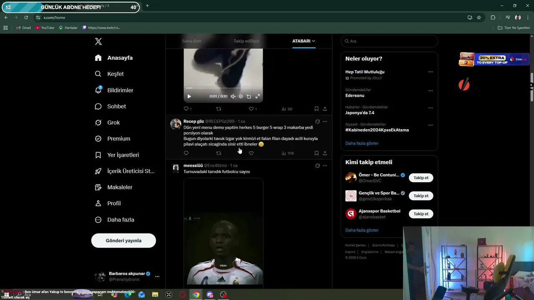This screenshot has height=300, width=534.
Task: Follow Ömer - Be Contuni account
Action: pyautogui.click(x=421, y=177)
